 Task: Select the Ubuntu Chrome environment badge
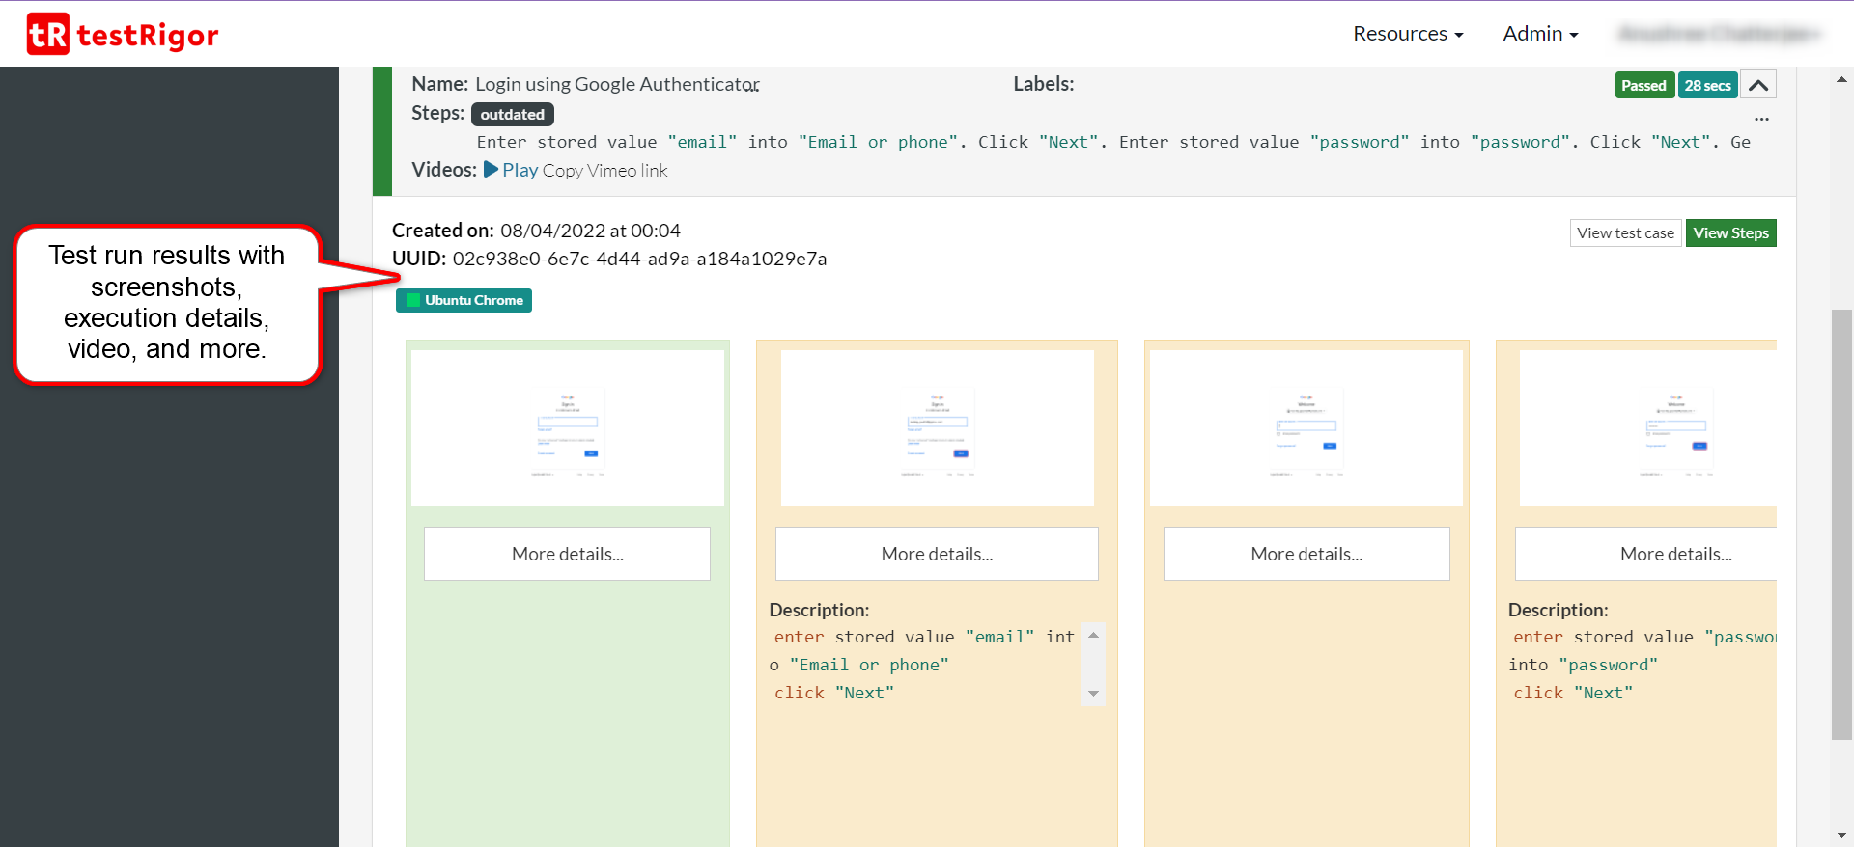coord(463,300)
